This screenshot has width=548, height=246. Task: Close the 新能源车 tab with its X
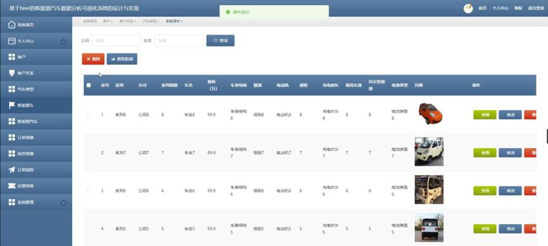(x=182, y=22)
